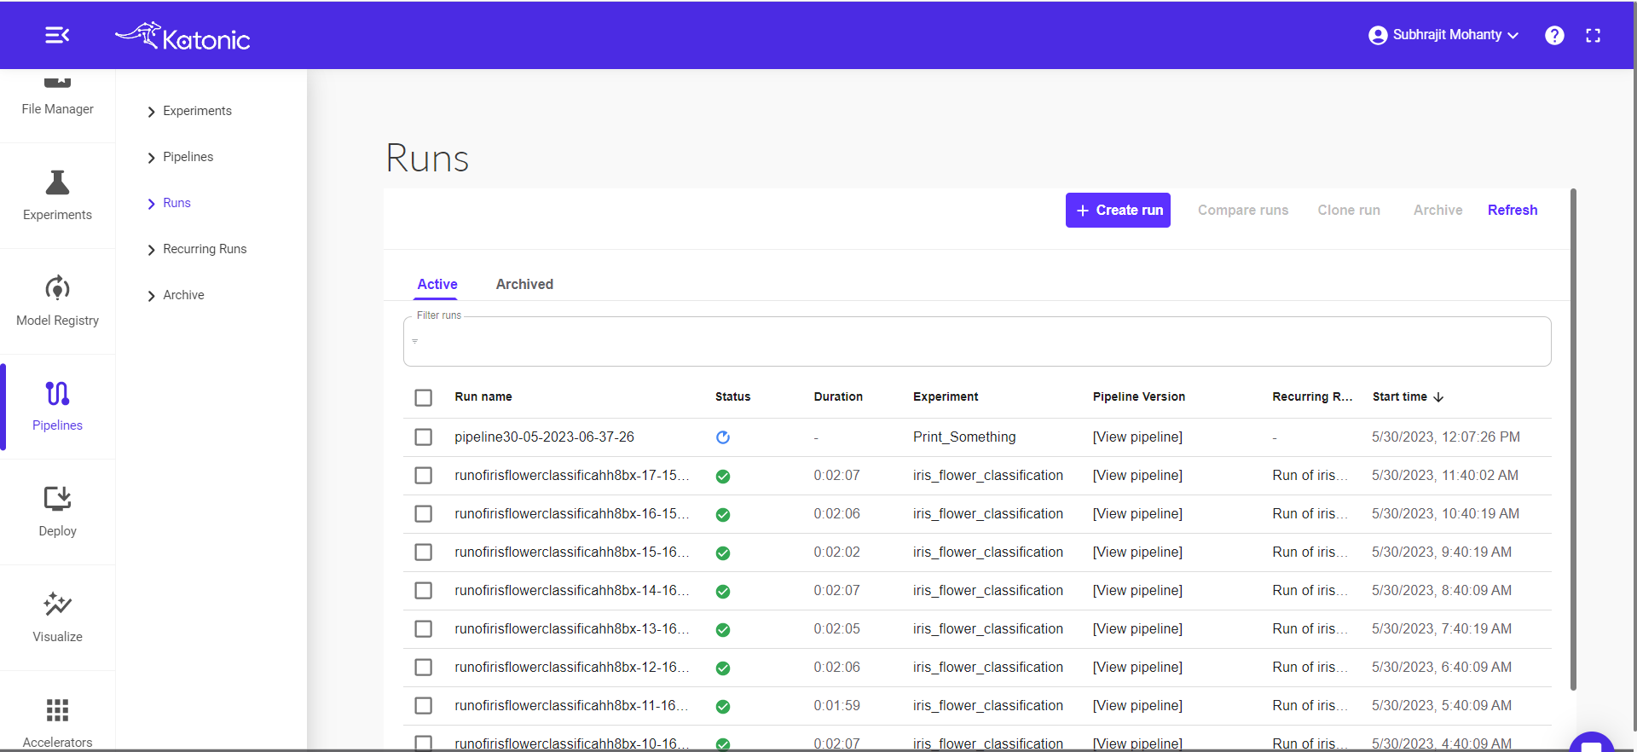This screenshot has width=1637, height=752.
Task: Open the Visualize icon in sidebar
Action: point(57,604)
